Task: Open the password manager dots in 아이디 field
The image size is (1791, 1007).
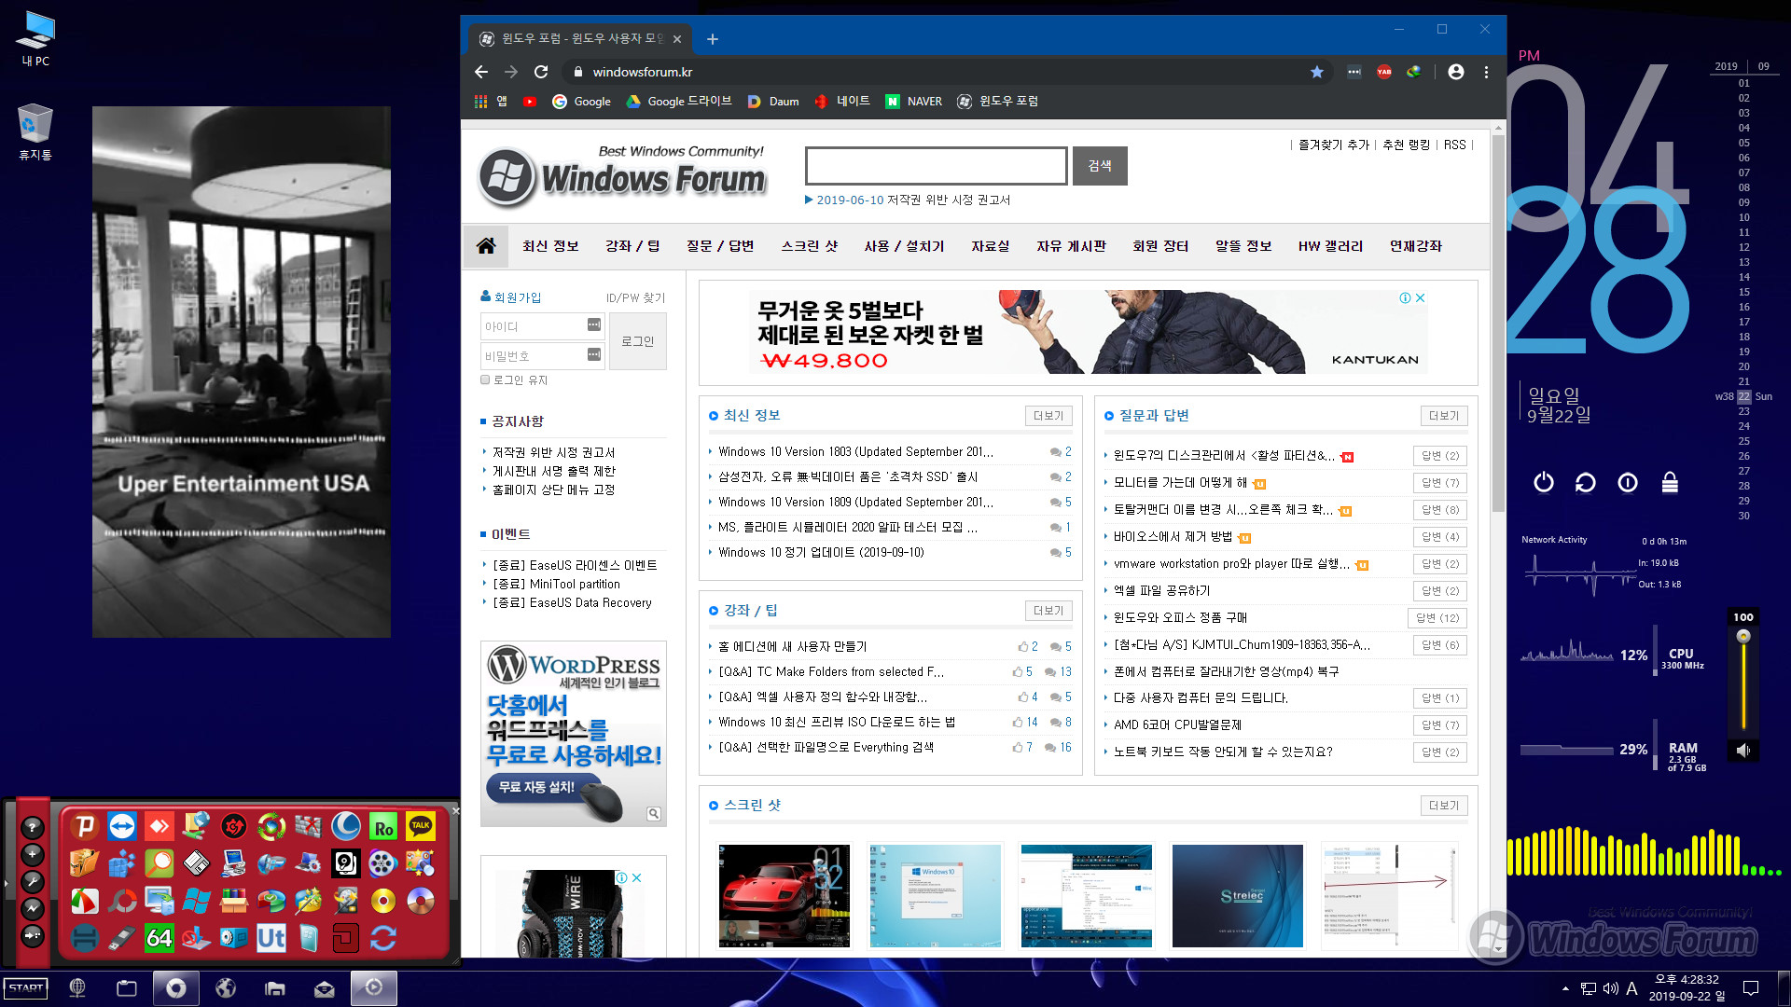Action: click(594, 324)
